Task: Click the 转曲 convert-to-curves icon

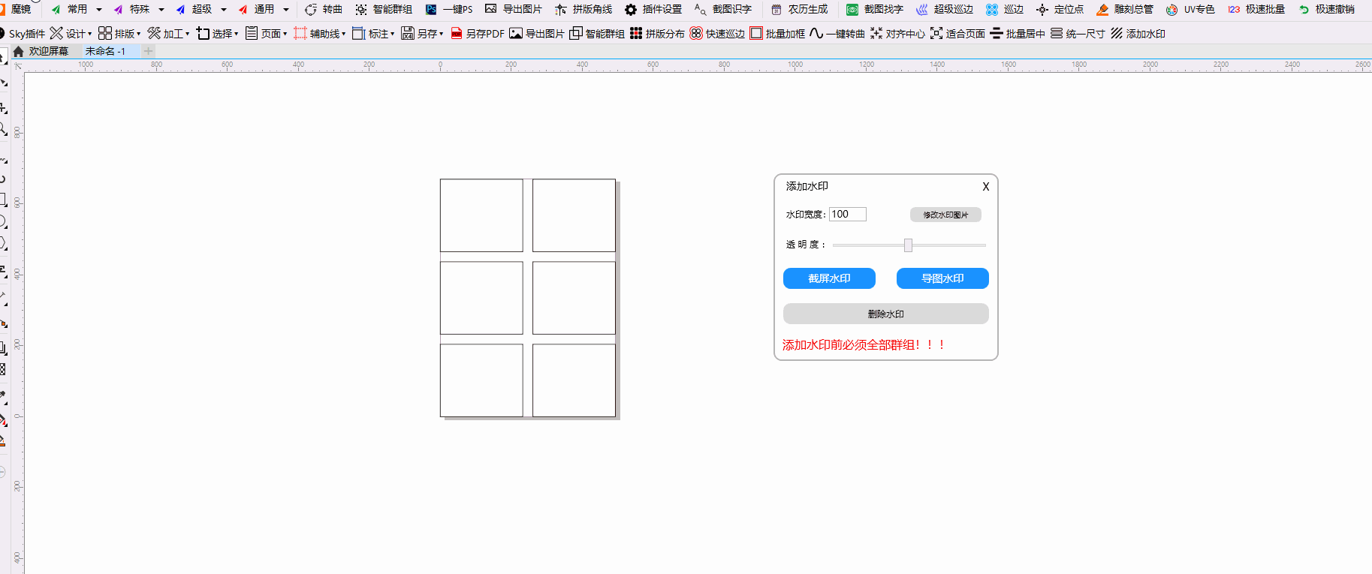Action: click(310, 10)
